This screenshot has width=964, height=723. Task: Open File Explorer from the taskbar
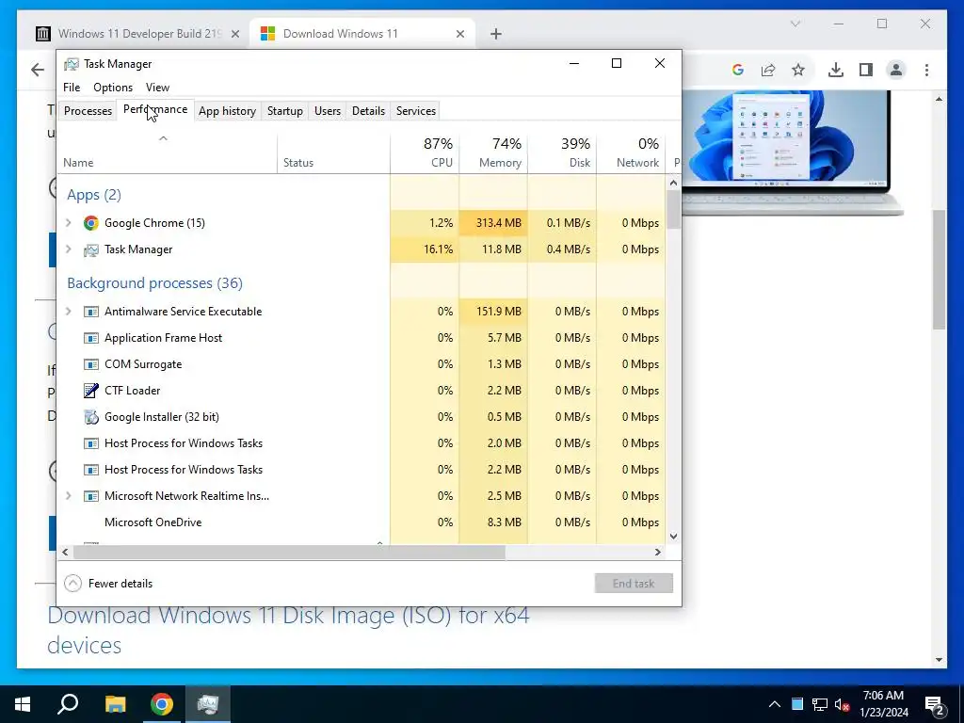[x=115, y=704]
